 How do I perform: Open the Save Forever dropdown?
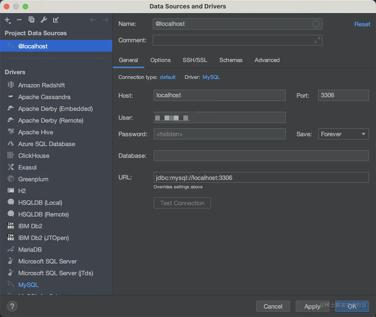[x=343, y=134]
